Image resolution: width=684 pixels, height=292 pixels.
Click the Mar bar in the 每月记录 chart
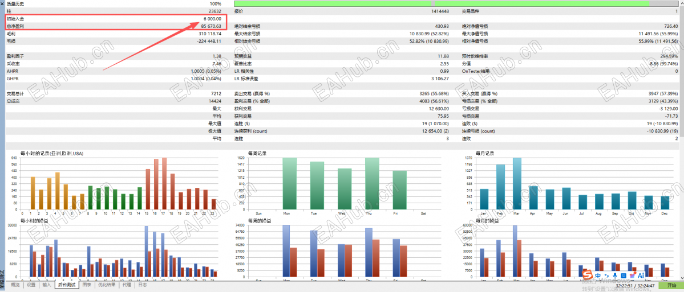(517, 184)
